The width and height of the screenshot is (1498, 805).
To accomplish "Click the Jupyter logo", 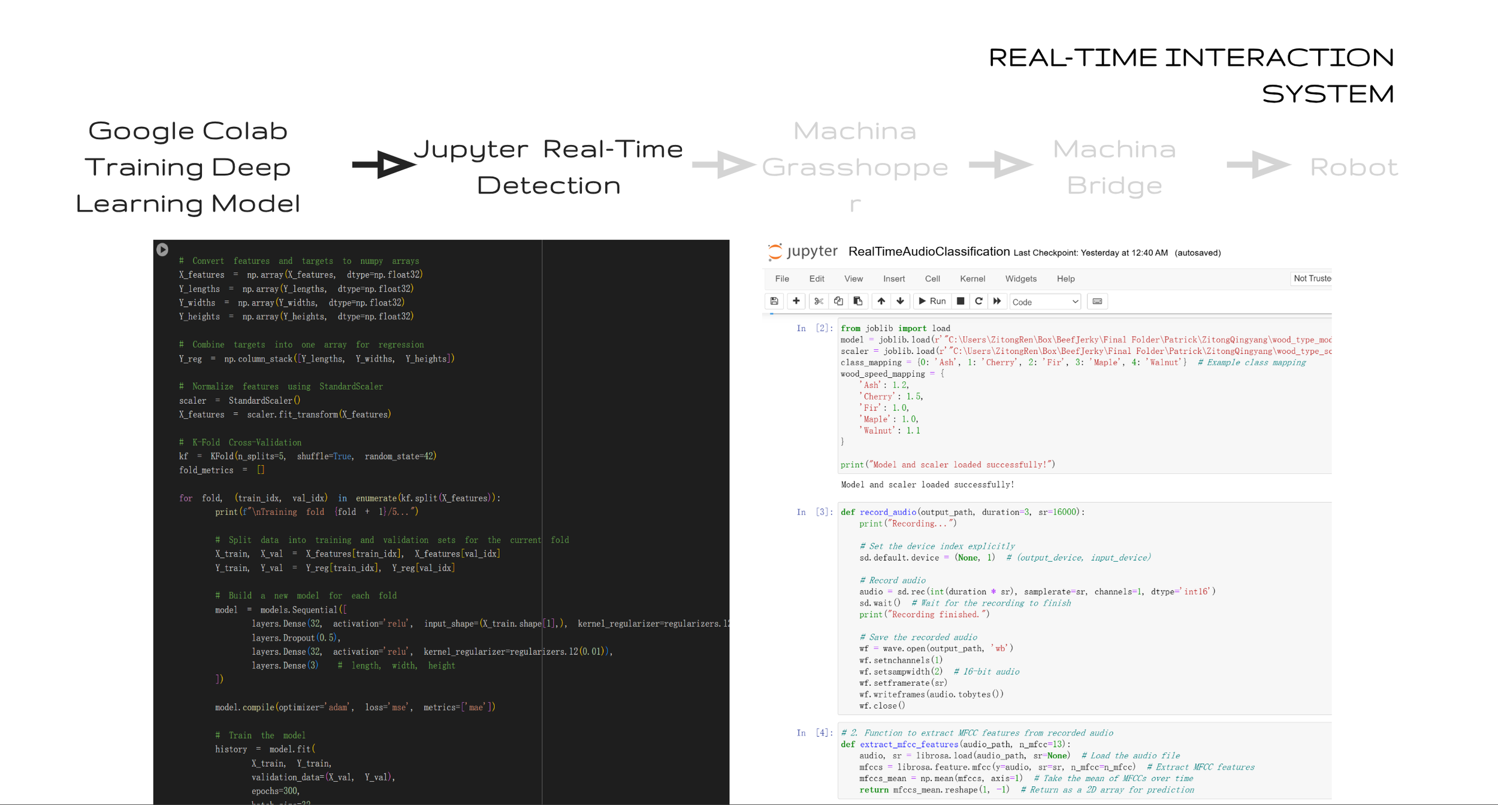I will (x=802, y=252).
